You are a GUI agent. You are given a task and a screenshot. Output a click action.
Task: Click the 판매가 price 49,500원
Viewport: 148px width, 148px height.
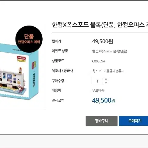coord(103,41)
